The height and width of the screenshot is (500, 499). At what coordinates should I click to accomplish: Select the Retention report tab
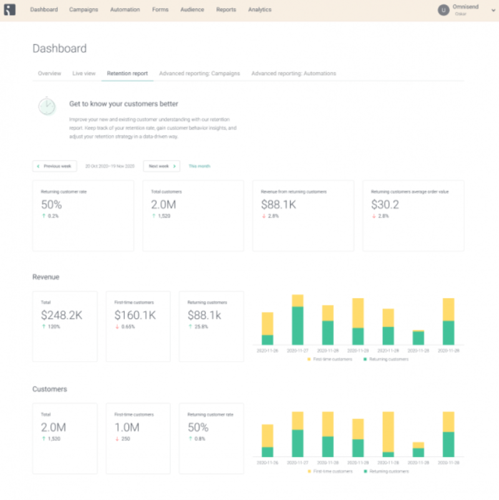tap(127, 74)
